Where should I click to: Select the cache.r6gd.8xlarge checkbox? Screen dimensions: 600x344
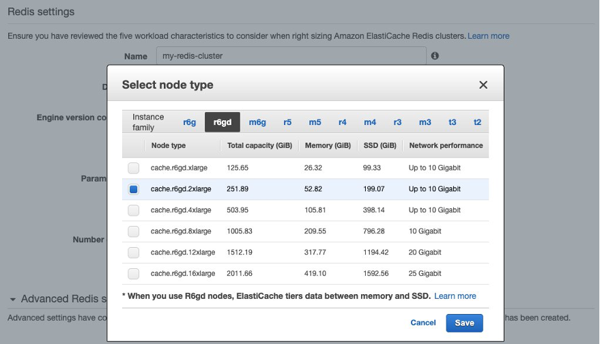coord(134,231)
